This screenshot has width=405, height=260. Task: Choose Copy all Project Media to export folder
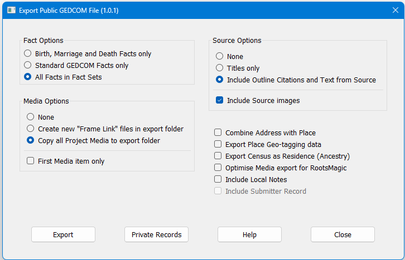(31, 141)
